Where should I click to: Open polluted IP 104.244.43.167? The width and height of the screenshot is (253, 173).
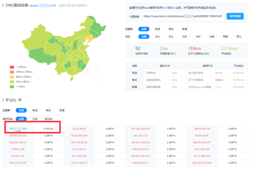point(18,163)
